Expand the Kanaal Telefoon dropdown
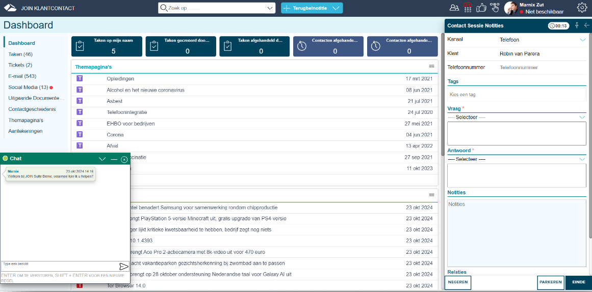The width and height of the screenshot is (592, 292). coord(582,40)
